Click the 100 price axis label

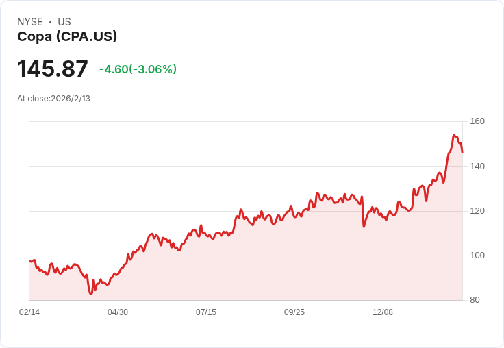[x=477, y=256]
